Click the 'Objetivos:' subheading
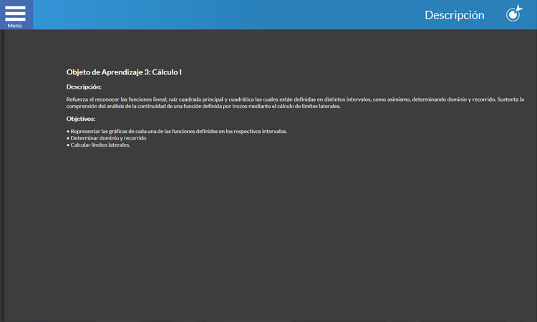 click(81, 119)
